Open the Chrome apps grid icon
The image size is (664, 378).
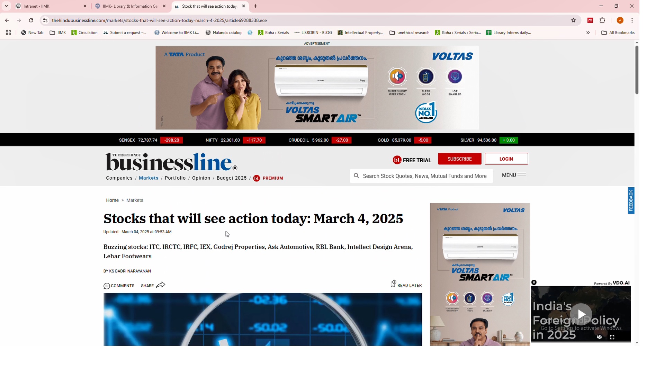[8, 33]
